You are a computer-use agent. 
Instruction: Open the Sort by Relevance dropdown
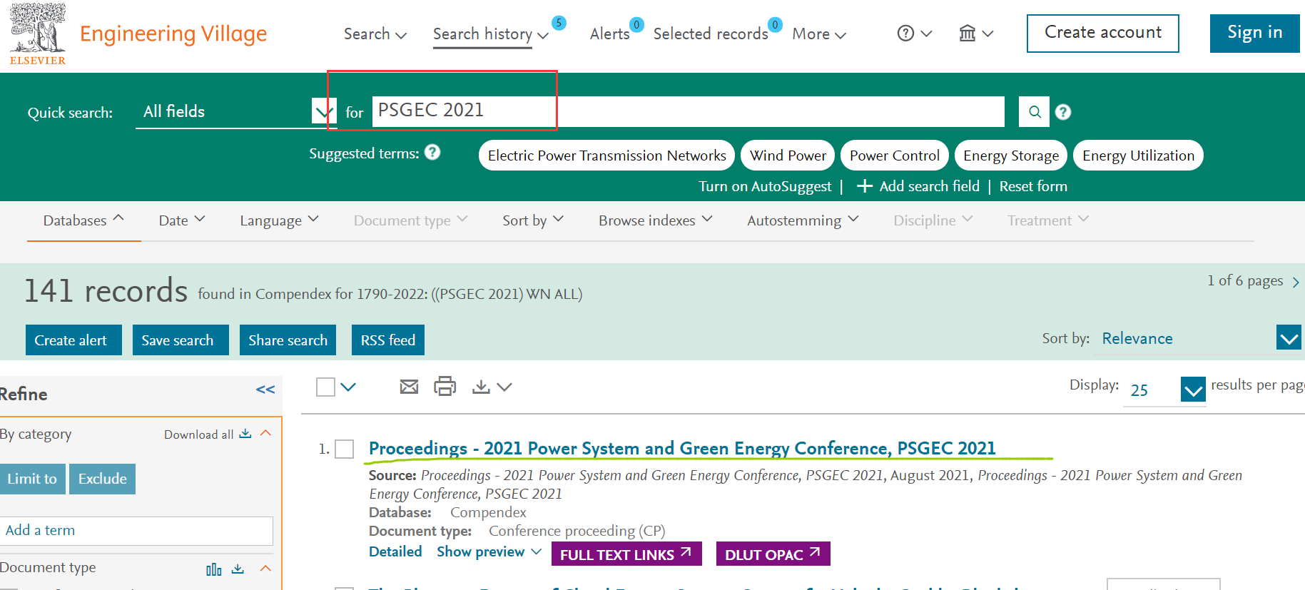pos(1289,338)
